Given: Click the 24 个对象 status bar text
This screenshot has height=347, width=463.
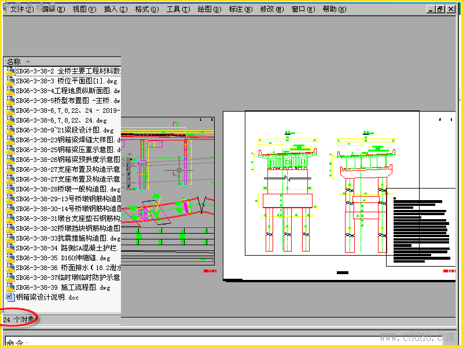Looking at the screenshot, I should (19, 319).
